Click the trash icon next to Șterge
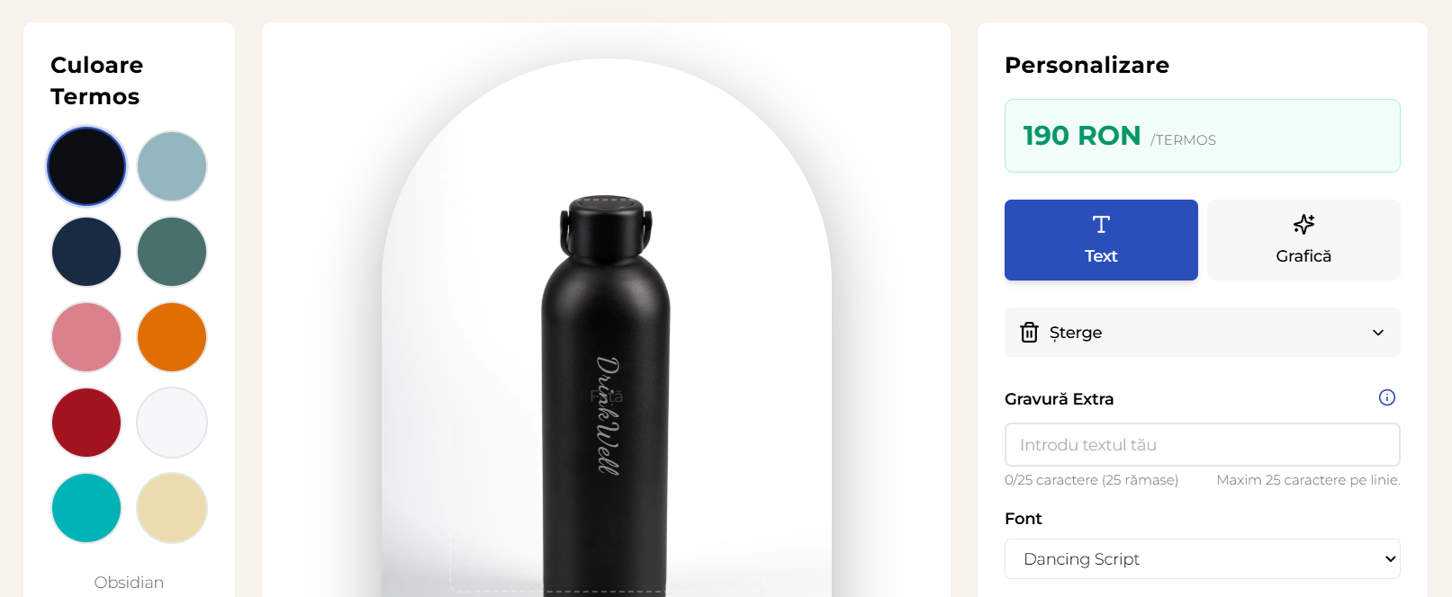 coord(1029,333)
